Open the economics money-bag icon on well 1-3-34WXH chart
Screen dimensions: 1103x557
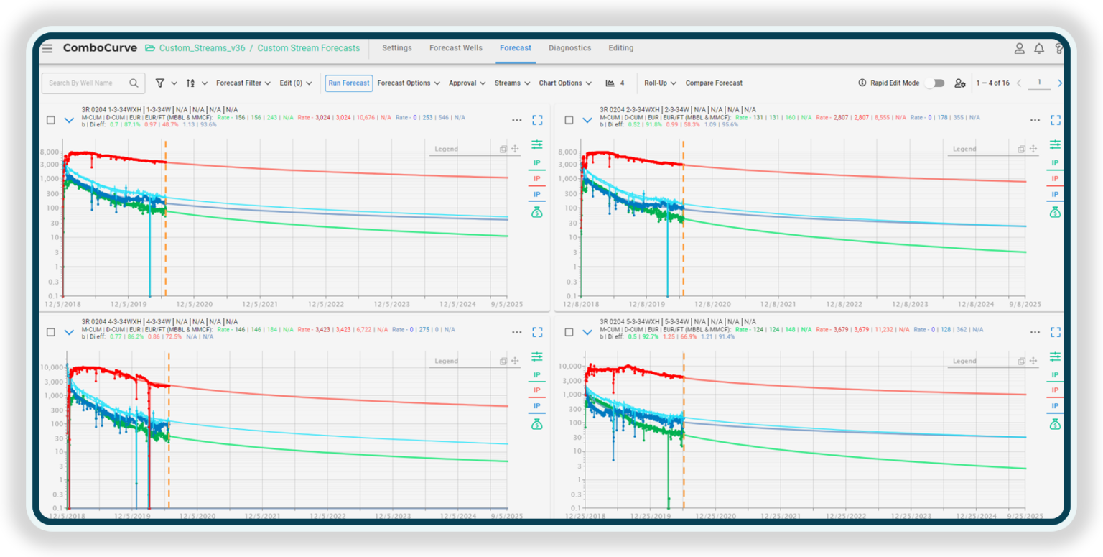point(536,211)
